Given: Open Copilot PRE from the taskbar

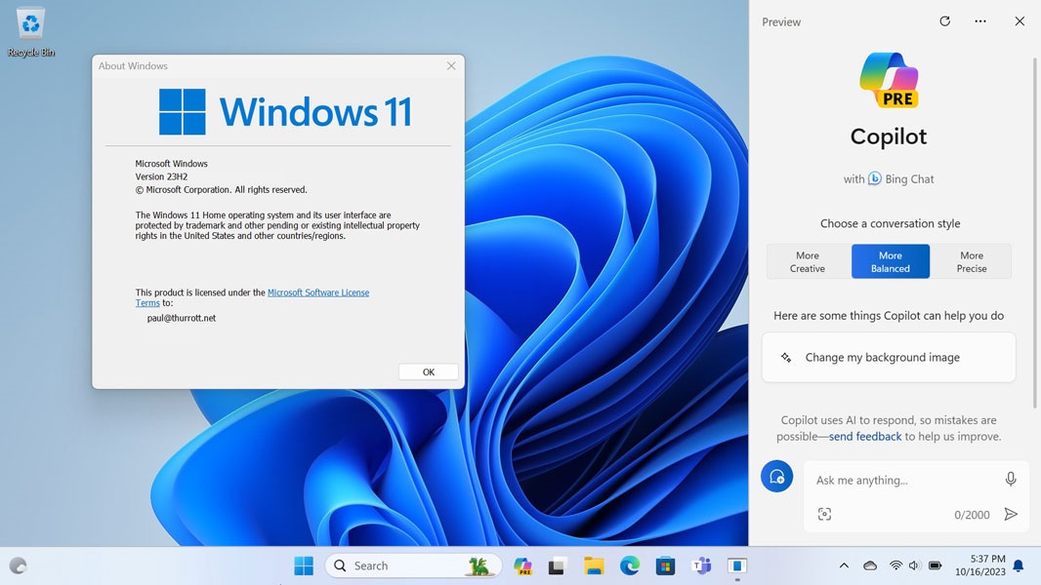Looking at the screenshot, I should click(x=522, y=565).
